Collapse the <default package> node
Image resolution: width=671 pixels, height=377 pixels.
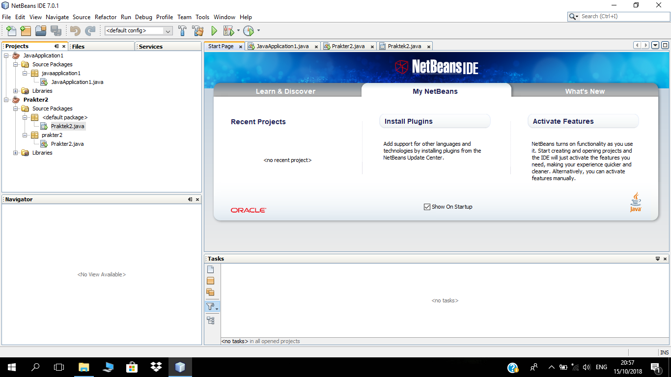click(x=25, y=117)
